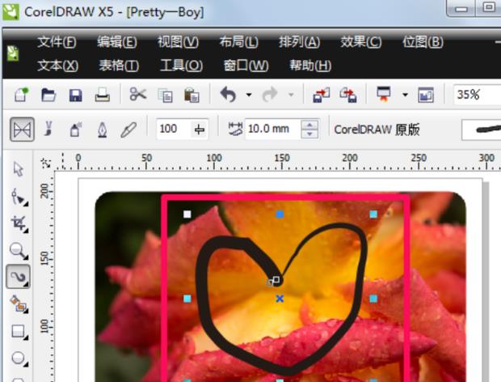
Task: Click the pink rectangle border
Action: coord(164,288)
